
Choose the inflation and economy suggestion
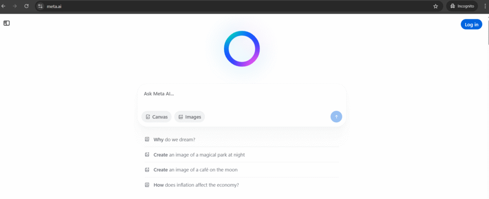(x=196, y=185)
